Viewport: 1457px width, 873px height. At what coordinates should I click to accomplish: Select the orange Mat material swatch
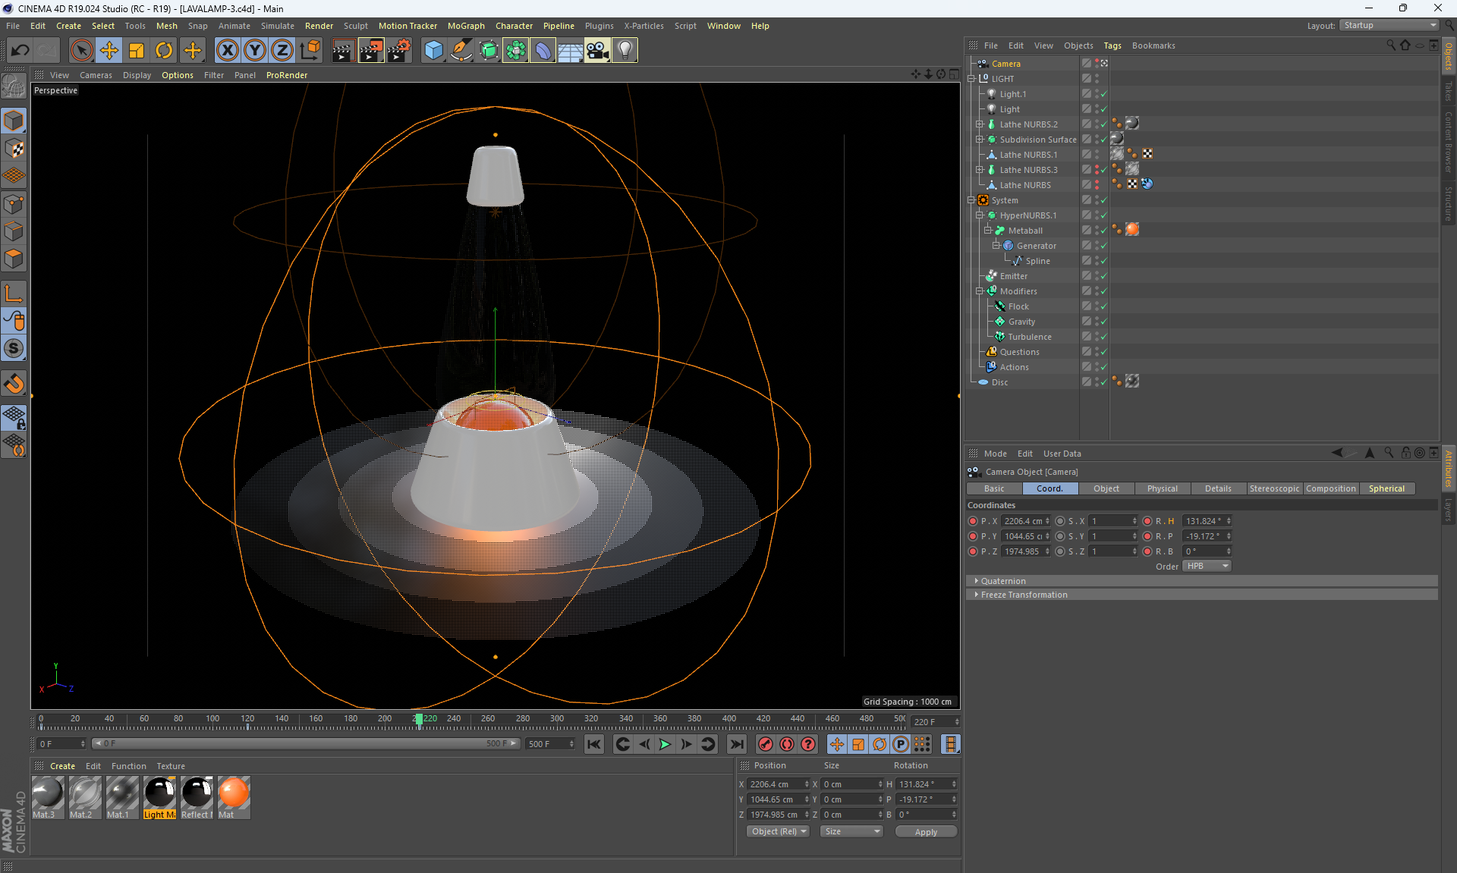[x=234, y=793]
